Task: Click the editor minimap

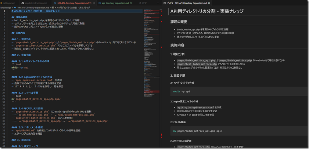Action: click(151, 53)
